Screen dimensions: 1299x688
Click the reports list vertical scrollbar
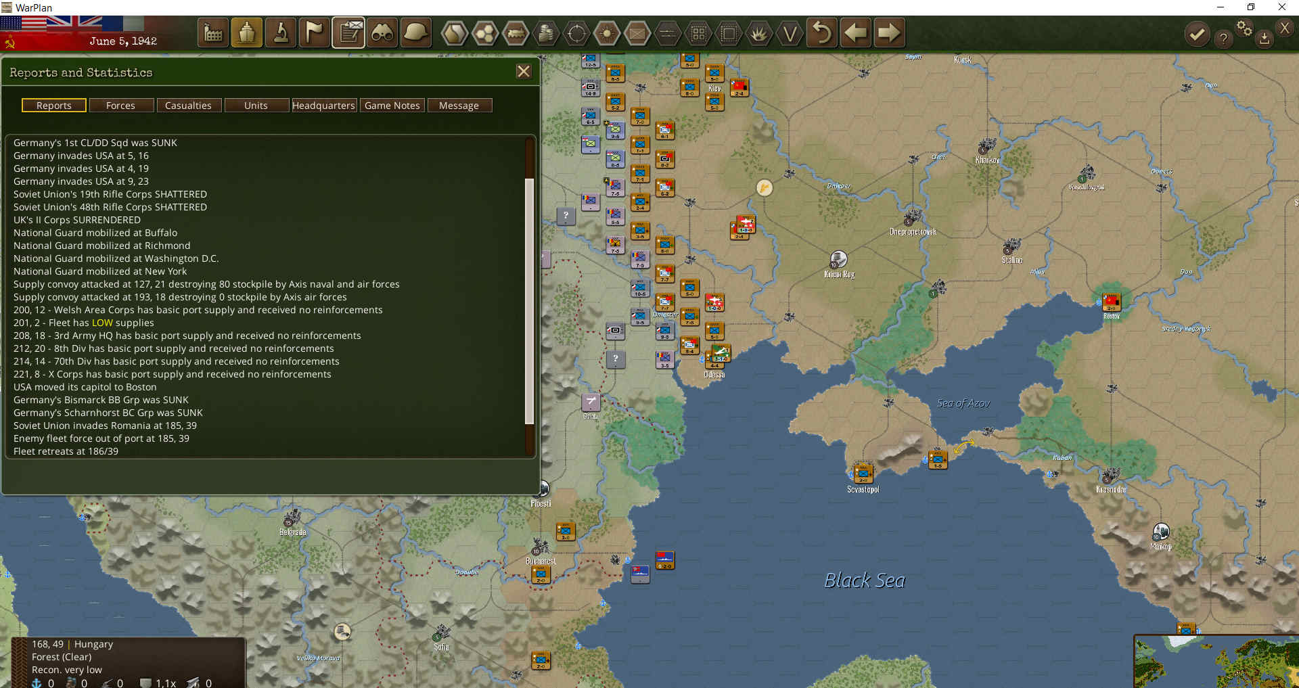tap(529, 301)
